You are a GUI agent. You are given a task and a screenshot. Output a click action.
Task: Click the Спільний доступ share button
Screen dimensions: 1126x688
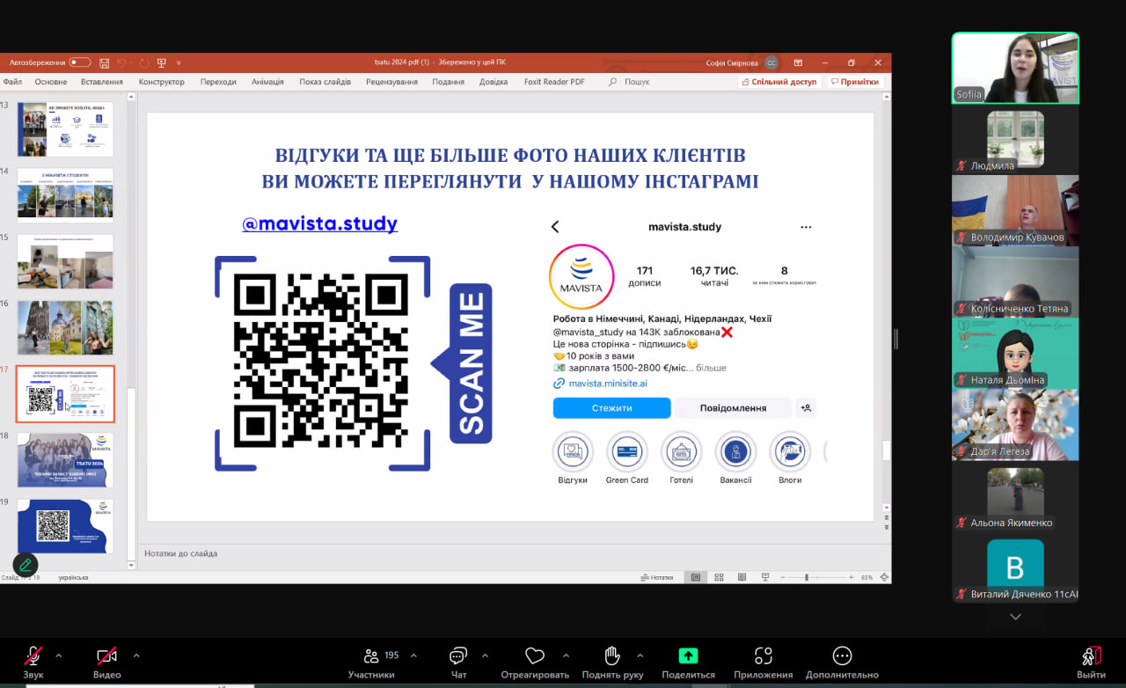[779, 82]
